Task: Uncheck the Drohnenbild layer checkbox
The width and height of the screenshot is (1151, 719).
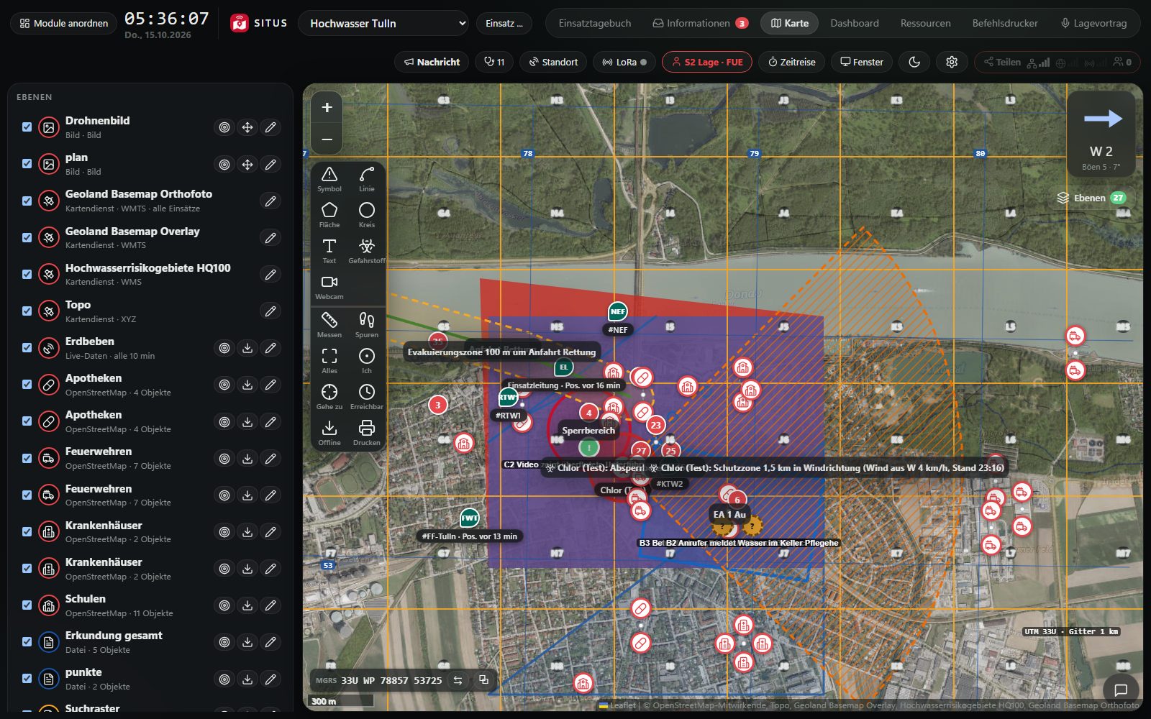Action: pyautogui.click(x=27, y=127)
